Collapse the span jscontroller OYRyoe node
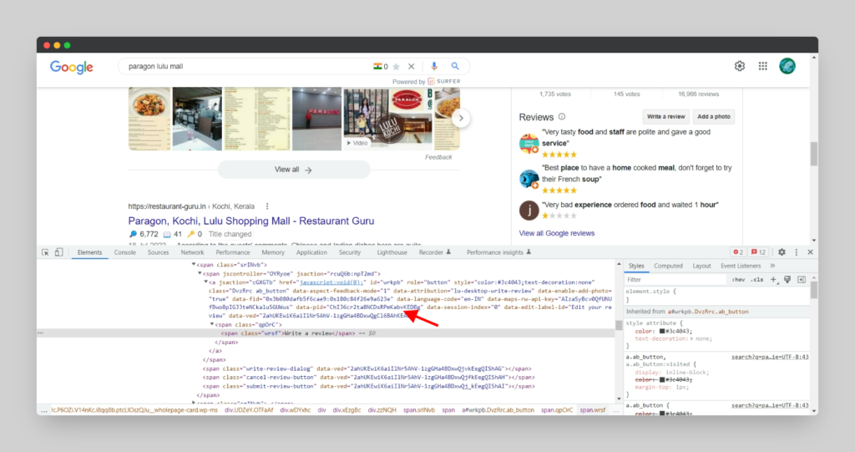855x452 pixels. coord(200,273)
